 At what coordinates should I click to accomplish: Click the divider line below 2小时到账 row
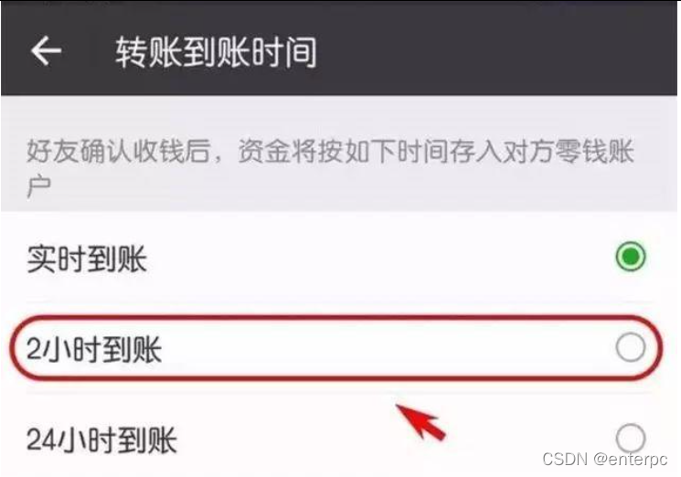pyautogui.click(x=340, y=392)
